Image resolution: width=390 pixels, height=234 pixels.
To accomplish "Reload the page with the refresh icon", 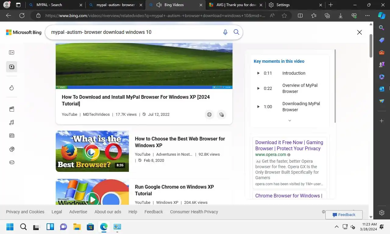I will point(22,16).
